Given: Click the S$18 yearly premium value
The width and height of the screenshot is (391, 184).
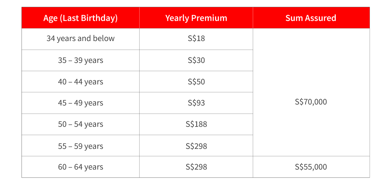Looking at the screenshot, I should click(196, 39).
